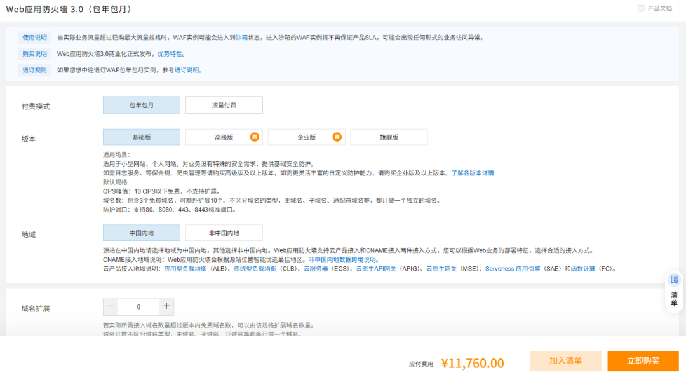Open the 清单 list side panel icon
Screen dimensions: 686x382
click(x=674, y=280)
